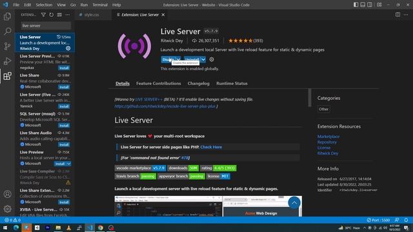Clear extensions search results icon
The height and width of the screenshot is (232, 413).
[x=59, y=15]
